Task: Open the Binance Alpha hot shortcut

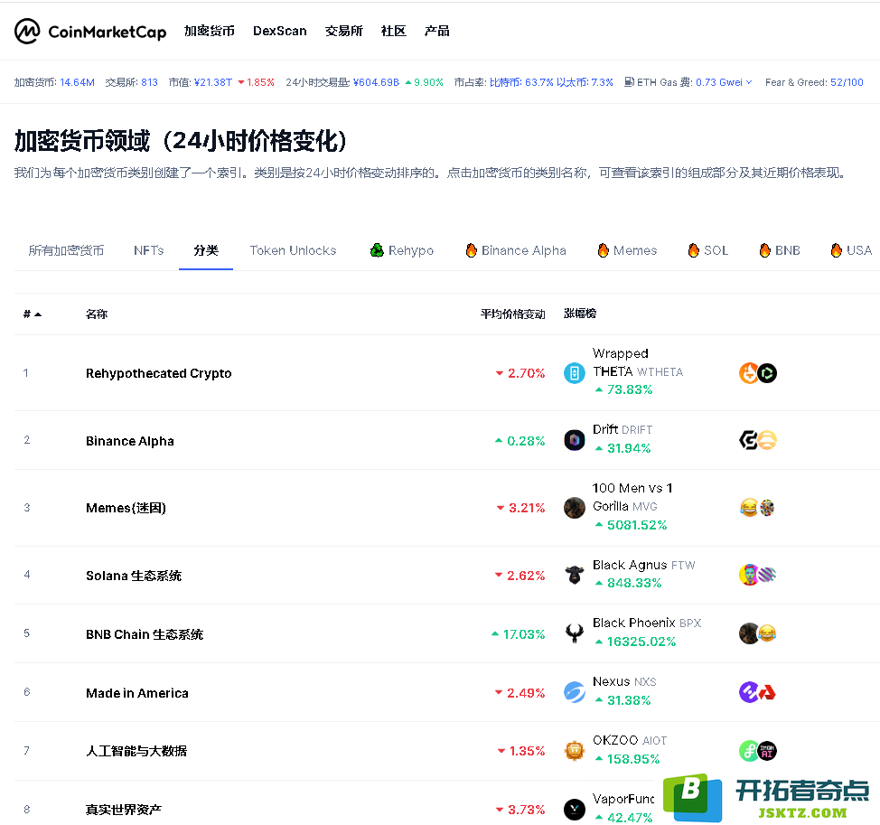Action: 516,250
